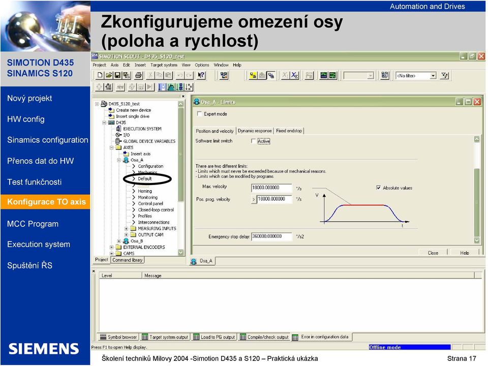This screenshot has height=366, width=488.
Task: Tick the Software limit switch Active checkbox
Action: (x=253, y=141)
